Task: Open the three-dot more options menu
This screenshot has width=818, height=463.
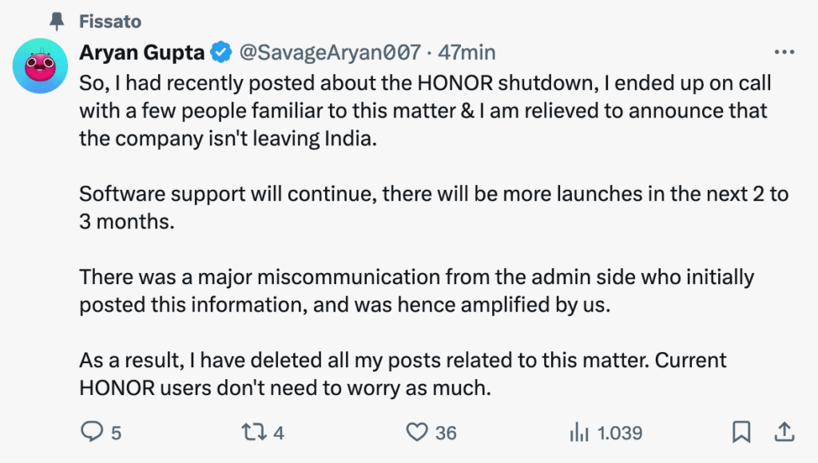Action: click(x=784, y=53)
